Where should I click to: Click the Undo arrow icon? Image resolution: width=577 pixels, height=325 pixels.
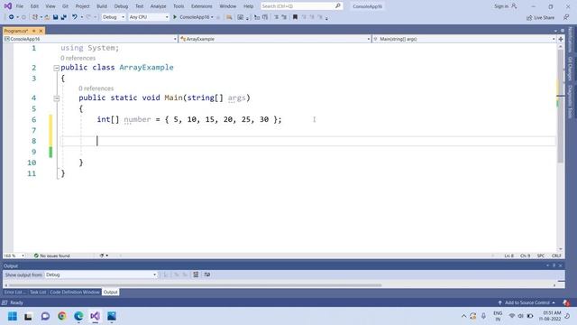click(x=75, y=17)
